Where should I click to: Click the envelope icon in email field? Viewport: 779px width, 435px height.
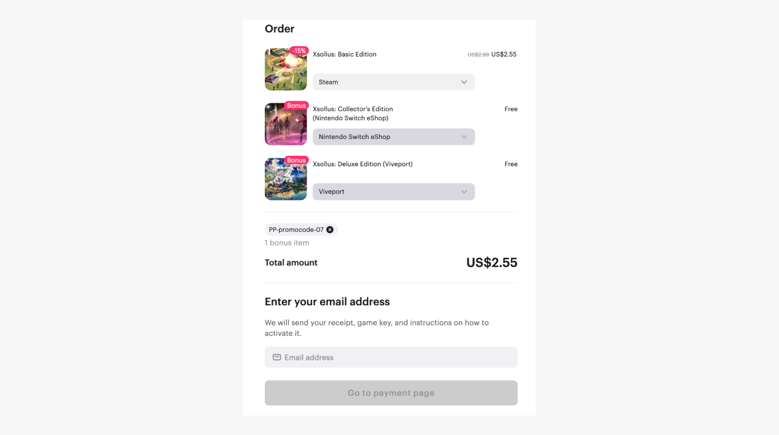[x=277, y=357]
